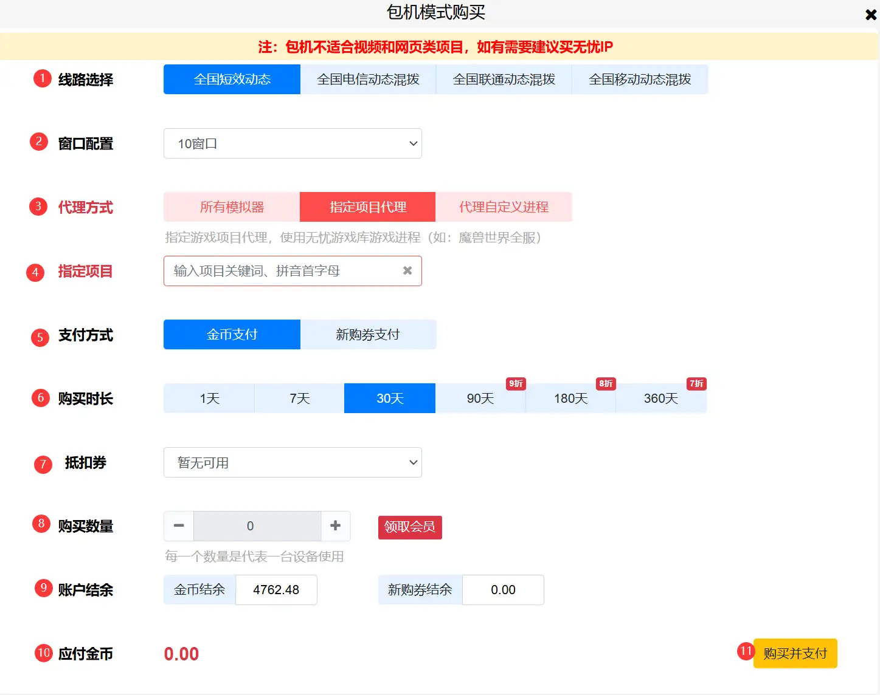Choose 指定项目代理 proxy mode

tap(367, 207)
